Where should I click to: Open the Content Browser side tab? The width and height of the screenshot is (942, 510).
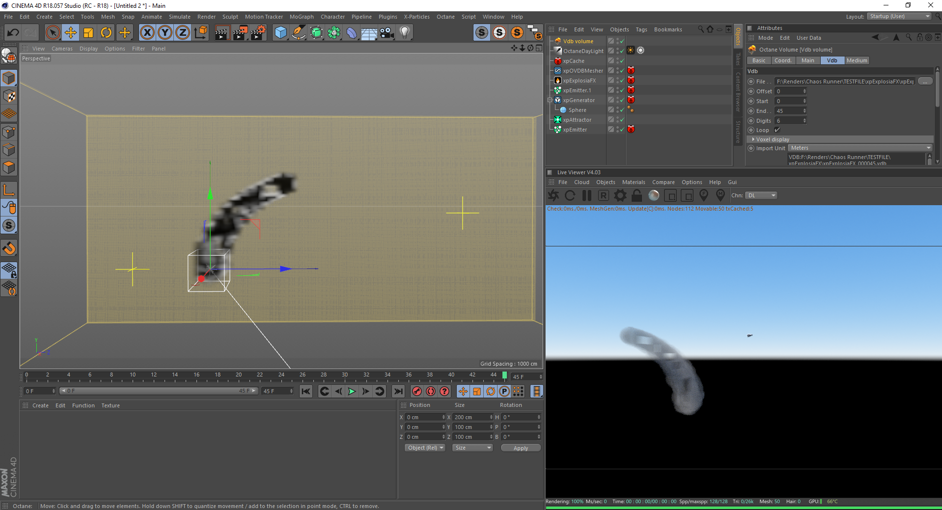(738, 92)
